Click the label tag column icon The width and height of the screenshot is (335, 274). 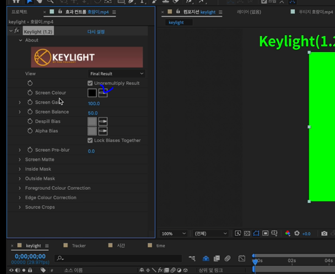[43, 270]
